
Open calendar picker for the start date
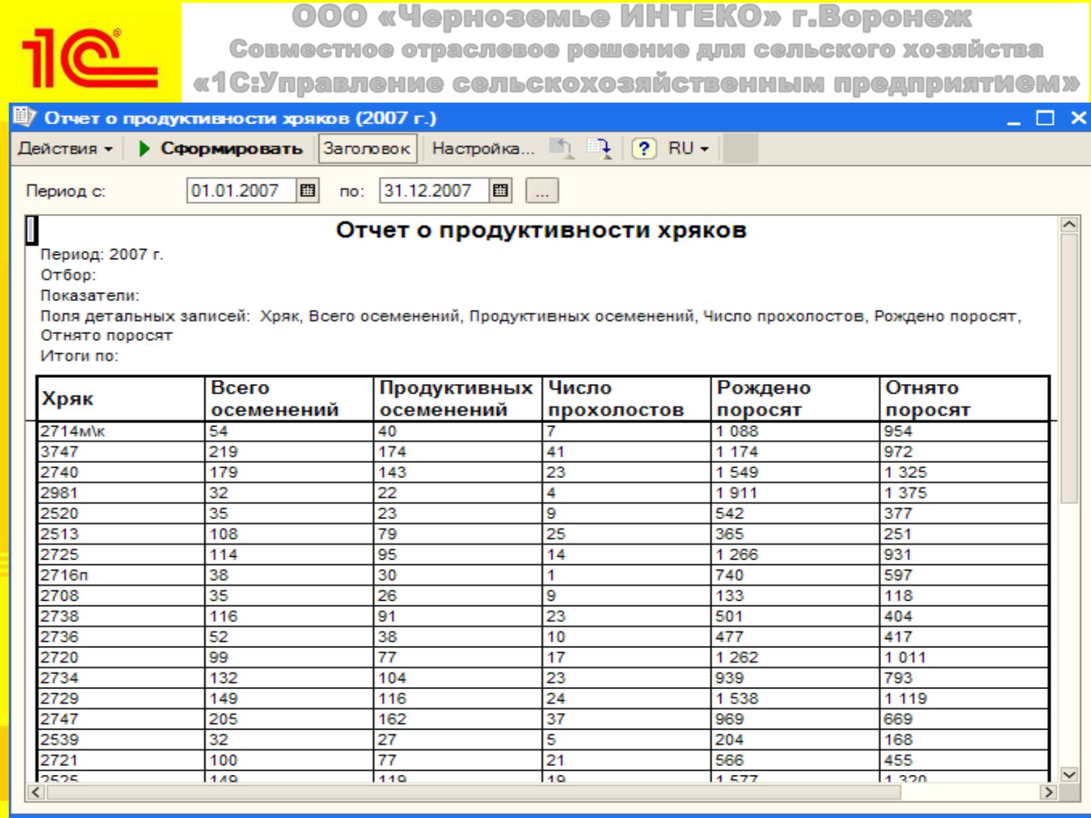(308, 191)
